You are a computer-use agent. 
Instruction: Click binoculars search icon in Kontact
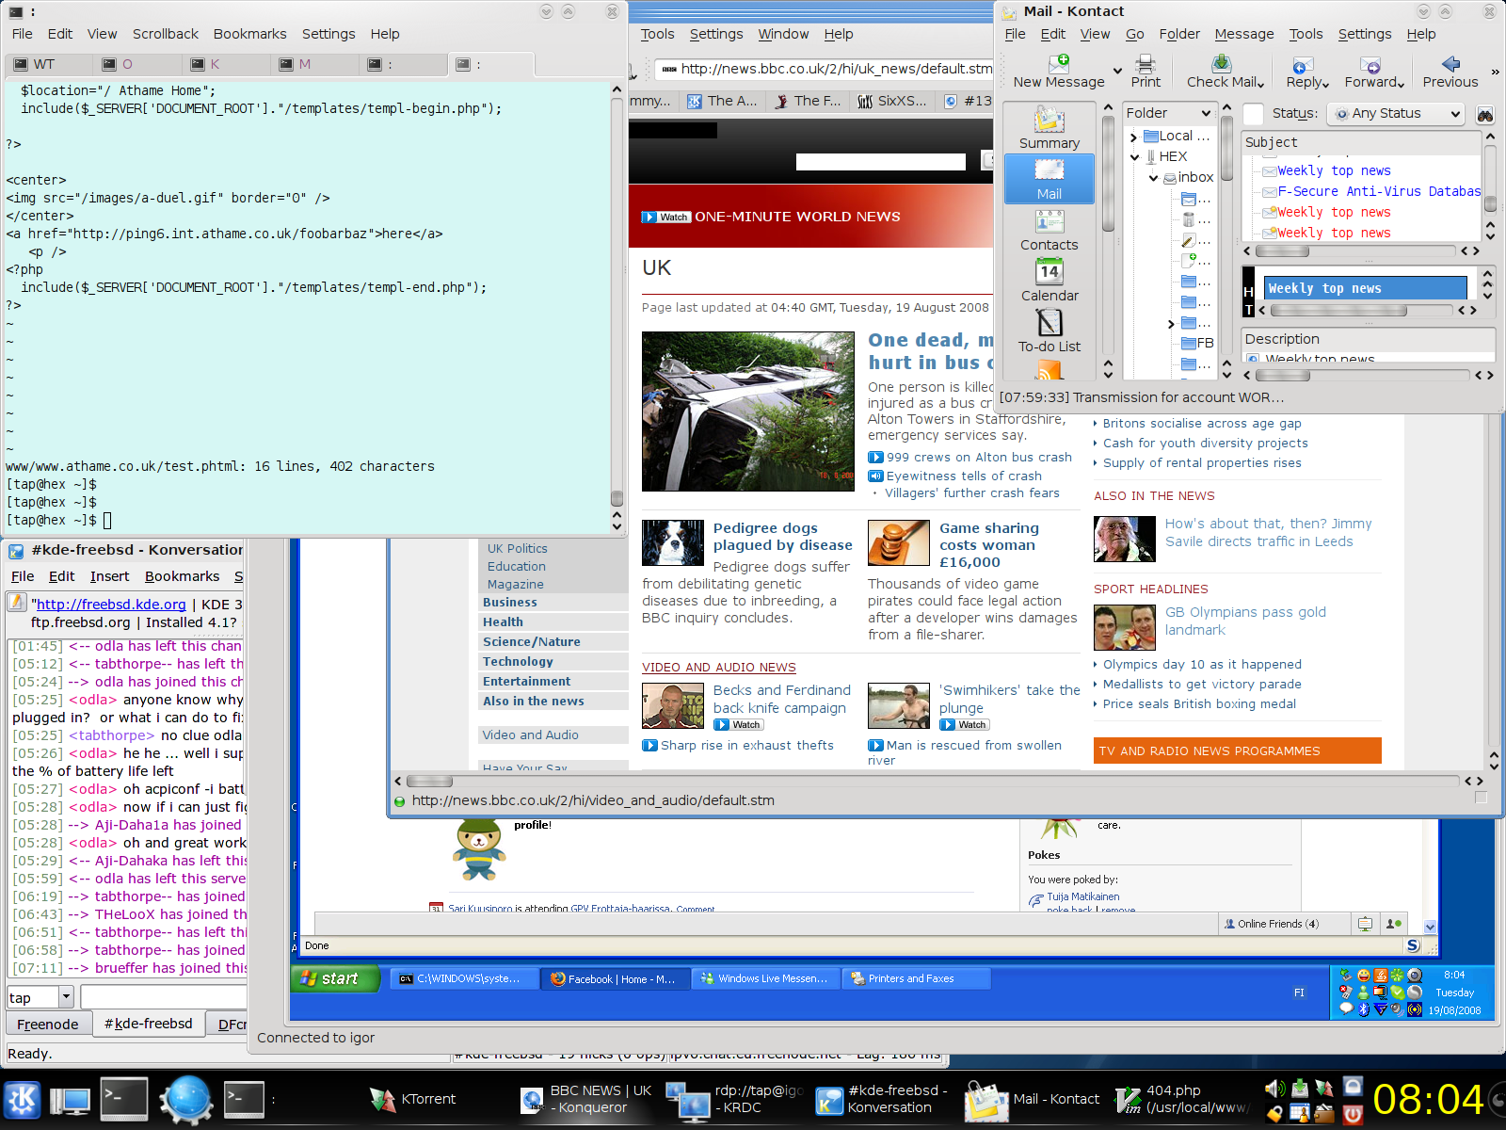[1485, 114]
